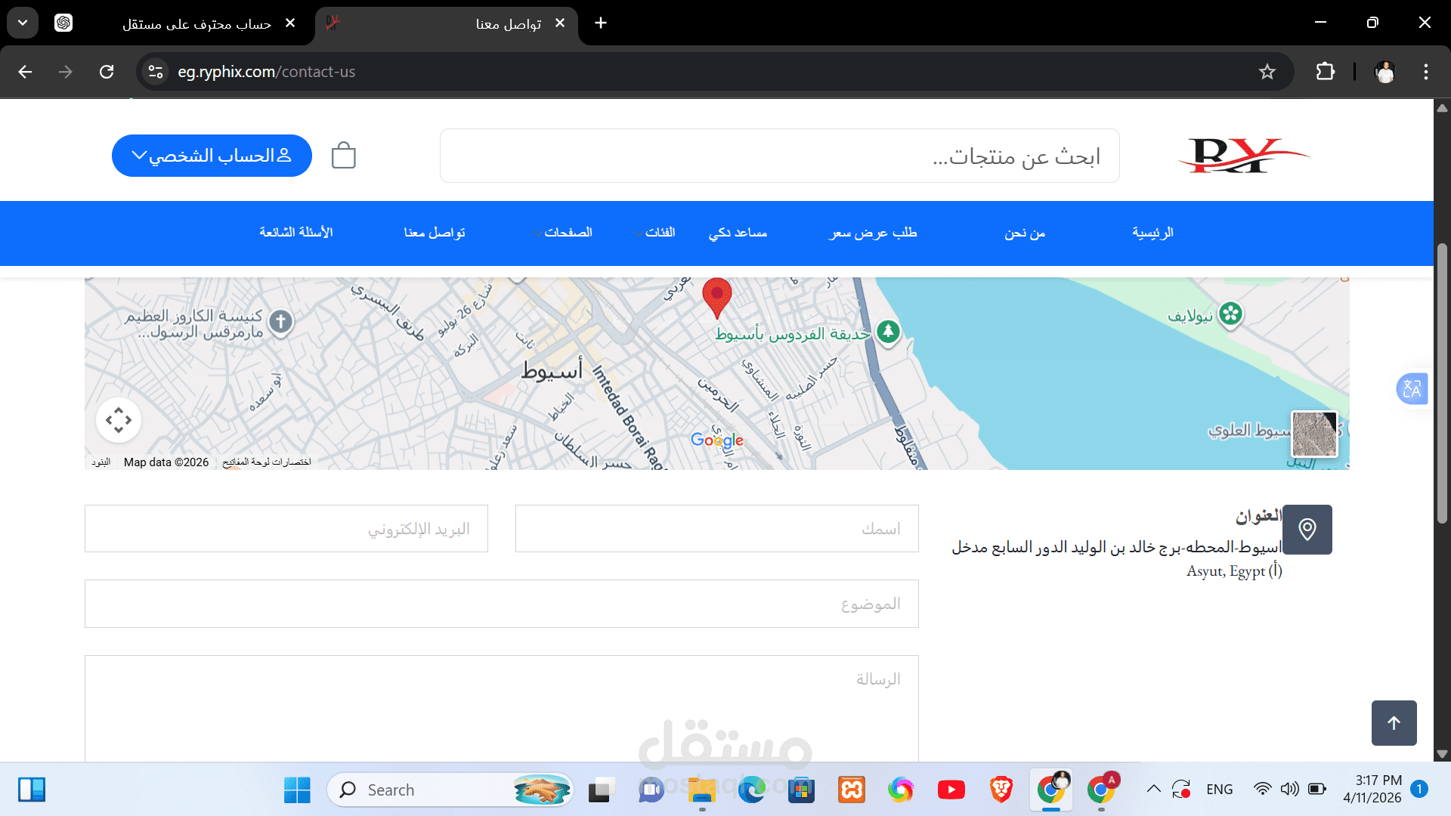The image size is (1451, 816).
Task: Click the البريد الإلكتروني email field
Action: pyautogui.click(x=286, y=529)
